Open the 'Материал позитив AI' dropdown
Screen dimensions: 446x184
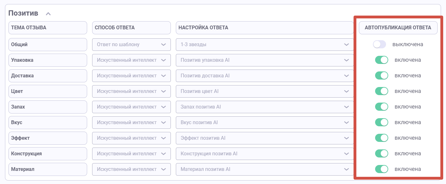click(265, 169)
